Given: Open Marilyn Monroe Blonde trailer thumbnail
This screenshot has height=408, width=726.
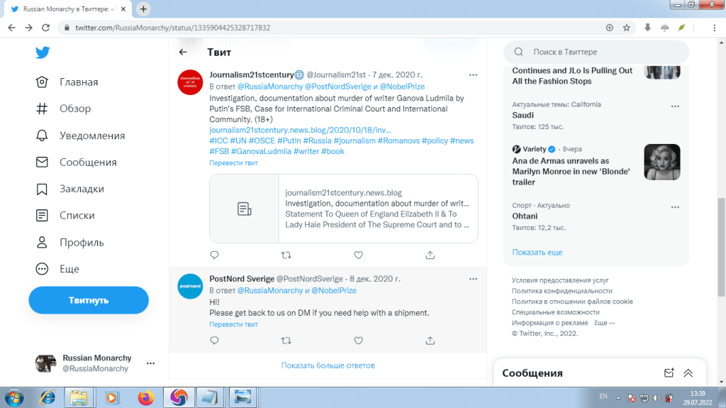Looking at the screenshot, I should click(x=661, y=162).
